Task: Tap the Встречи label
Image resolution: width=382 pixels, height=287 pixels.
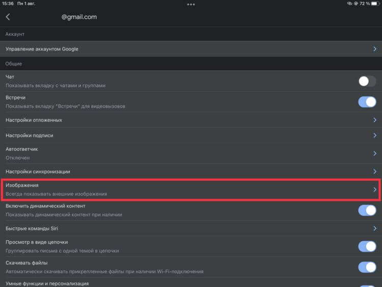Action: pos(16,97)
